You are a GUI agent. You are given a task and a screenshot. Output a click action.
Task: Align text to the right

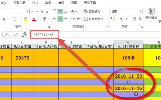pos(66,19)
